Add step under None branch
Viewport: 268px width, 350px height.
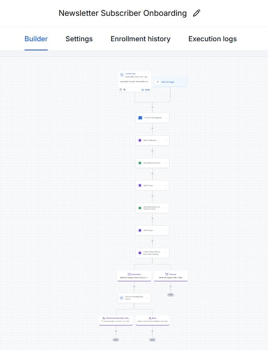pos(152,331)
